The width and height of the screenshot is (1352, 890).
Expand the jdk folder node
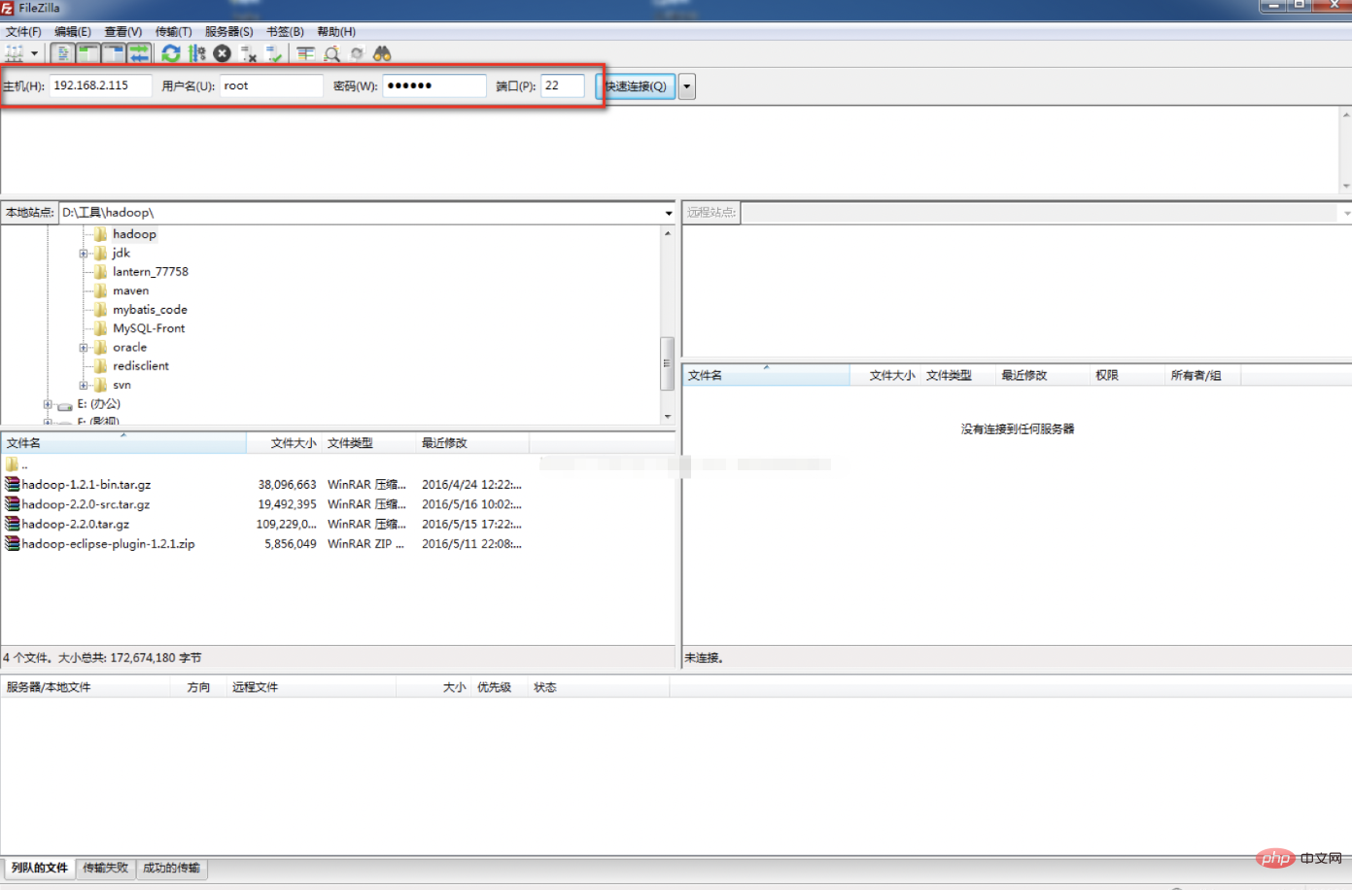tap(84, 254)
